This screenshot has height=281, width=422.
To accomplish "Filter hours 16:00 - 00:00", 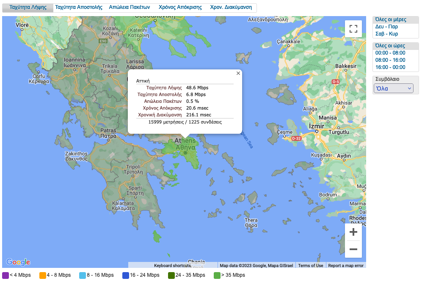I will tap(390, 67).
